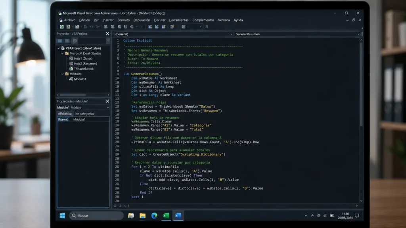
Task: Switch to full module view button
Action: click(120, 206)
